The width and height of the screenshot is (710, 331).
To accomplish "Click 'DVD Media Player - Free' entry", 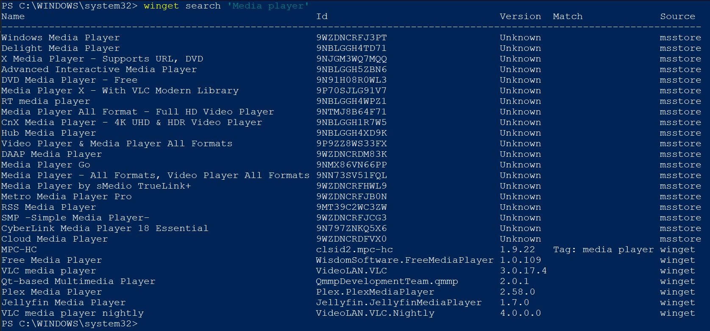I will click(x=70, y=80).
